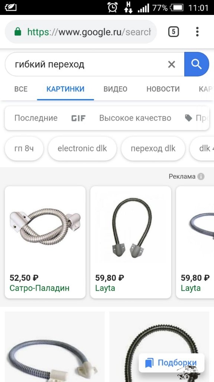Screen dimensions: 214x382
Task: Tap the green padlock security icon
Action: (x=18, y=32)
